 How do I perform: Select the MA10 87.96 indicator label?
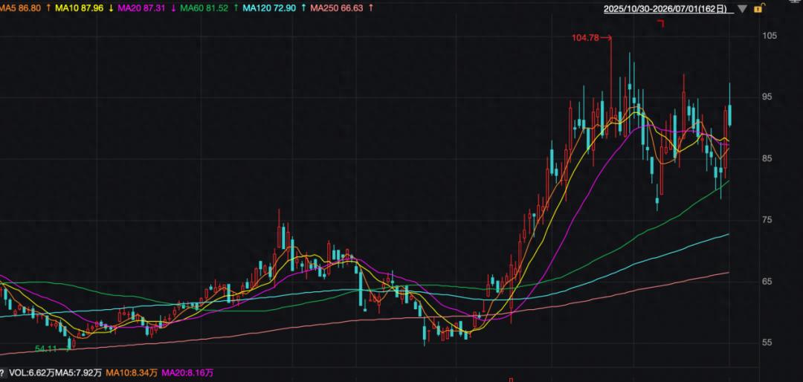pos(78,8)
